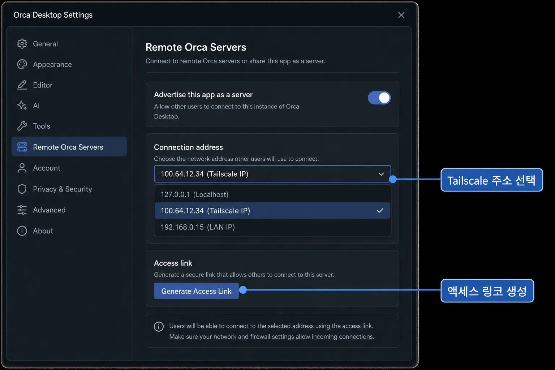The width and height of the screenshot is (555, 370).
Task: Select 192.168.0.15 (LAN IP) option
Action: tap(272, 227)
